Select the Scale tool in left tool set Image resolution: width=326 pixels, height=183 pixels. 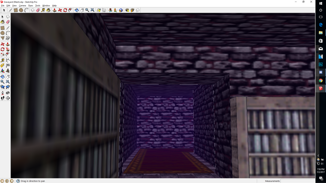3,54
